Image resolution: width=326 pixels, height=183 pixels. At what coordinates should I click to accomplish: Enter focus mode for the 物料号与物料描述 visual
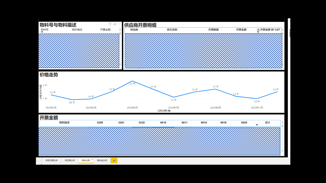pyautogui.click(x=115, y=24)
